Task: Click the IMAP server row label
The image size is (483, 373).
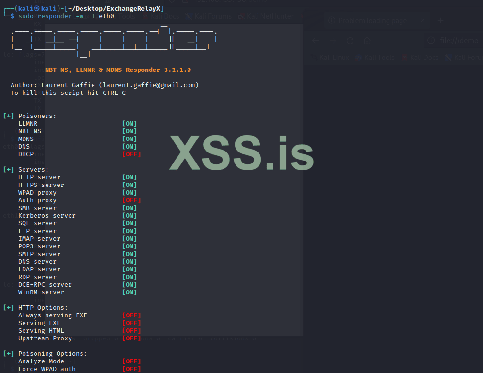Action: pos(39,239)
